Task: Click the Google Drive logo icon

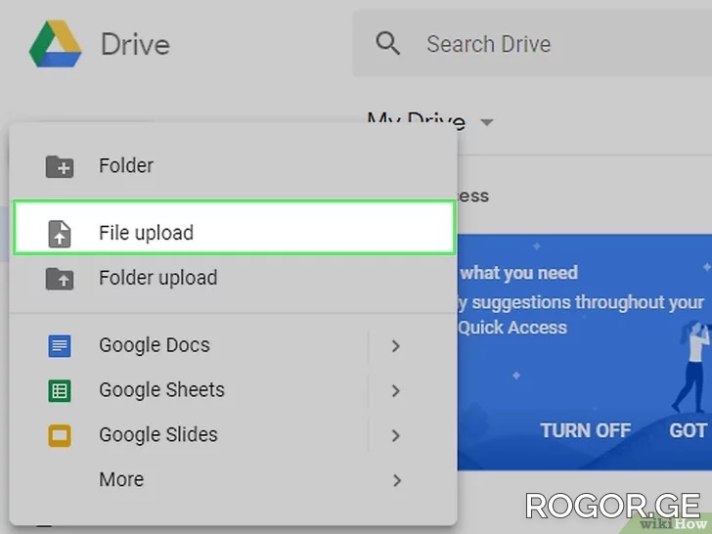Action: point(55,44)
